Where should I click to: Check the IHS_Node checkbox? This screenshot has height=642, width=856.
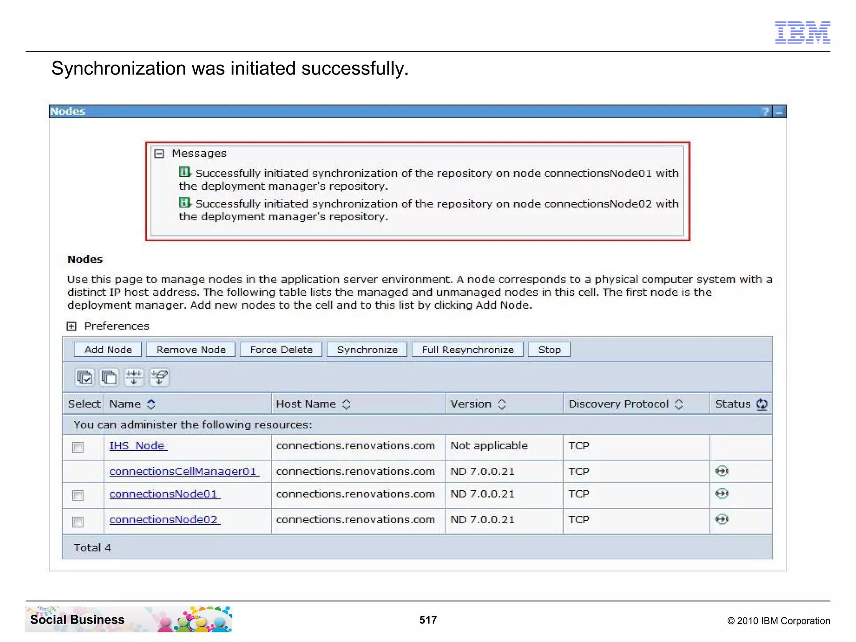78,447
